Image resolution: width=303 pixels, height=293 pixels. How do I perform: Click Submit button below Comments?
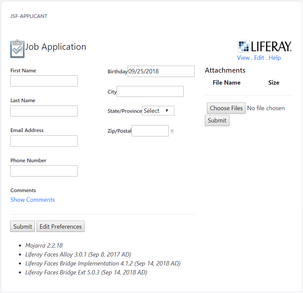(23, 226)
